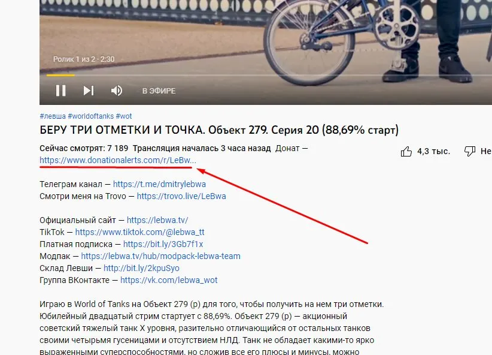The image size is (492, 355).
Task: Open the #левша hashtag
Action: (53, 116)
